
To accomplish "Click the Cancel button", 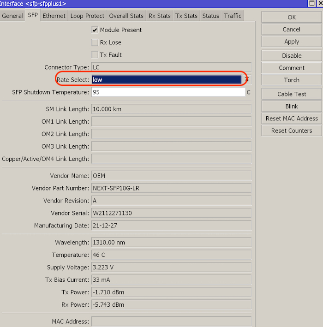I will (x=292, y=30).
